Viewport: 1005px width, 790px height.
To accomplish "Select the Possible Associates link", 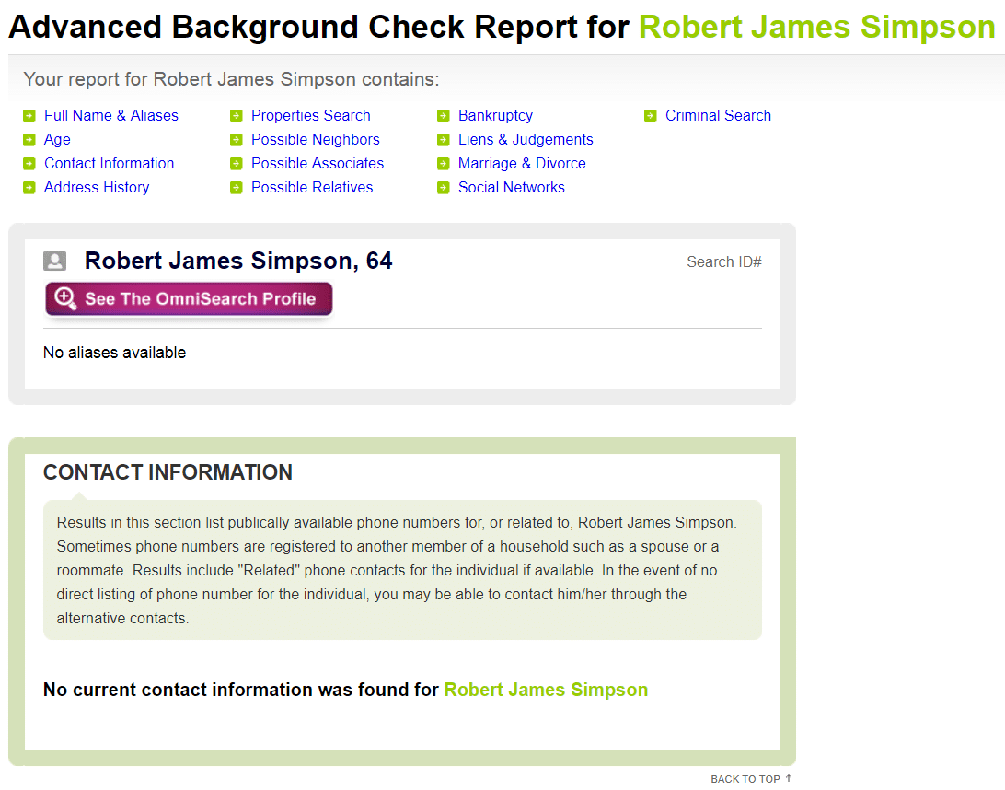I will 317,163.
